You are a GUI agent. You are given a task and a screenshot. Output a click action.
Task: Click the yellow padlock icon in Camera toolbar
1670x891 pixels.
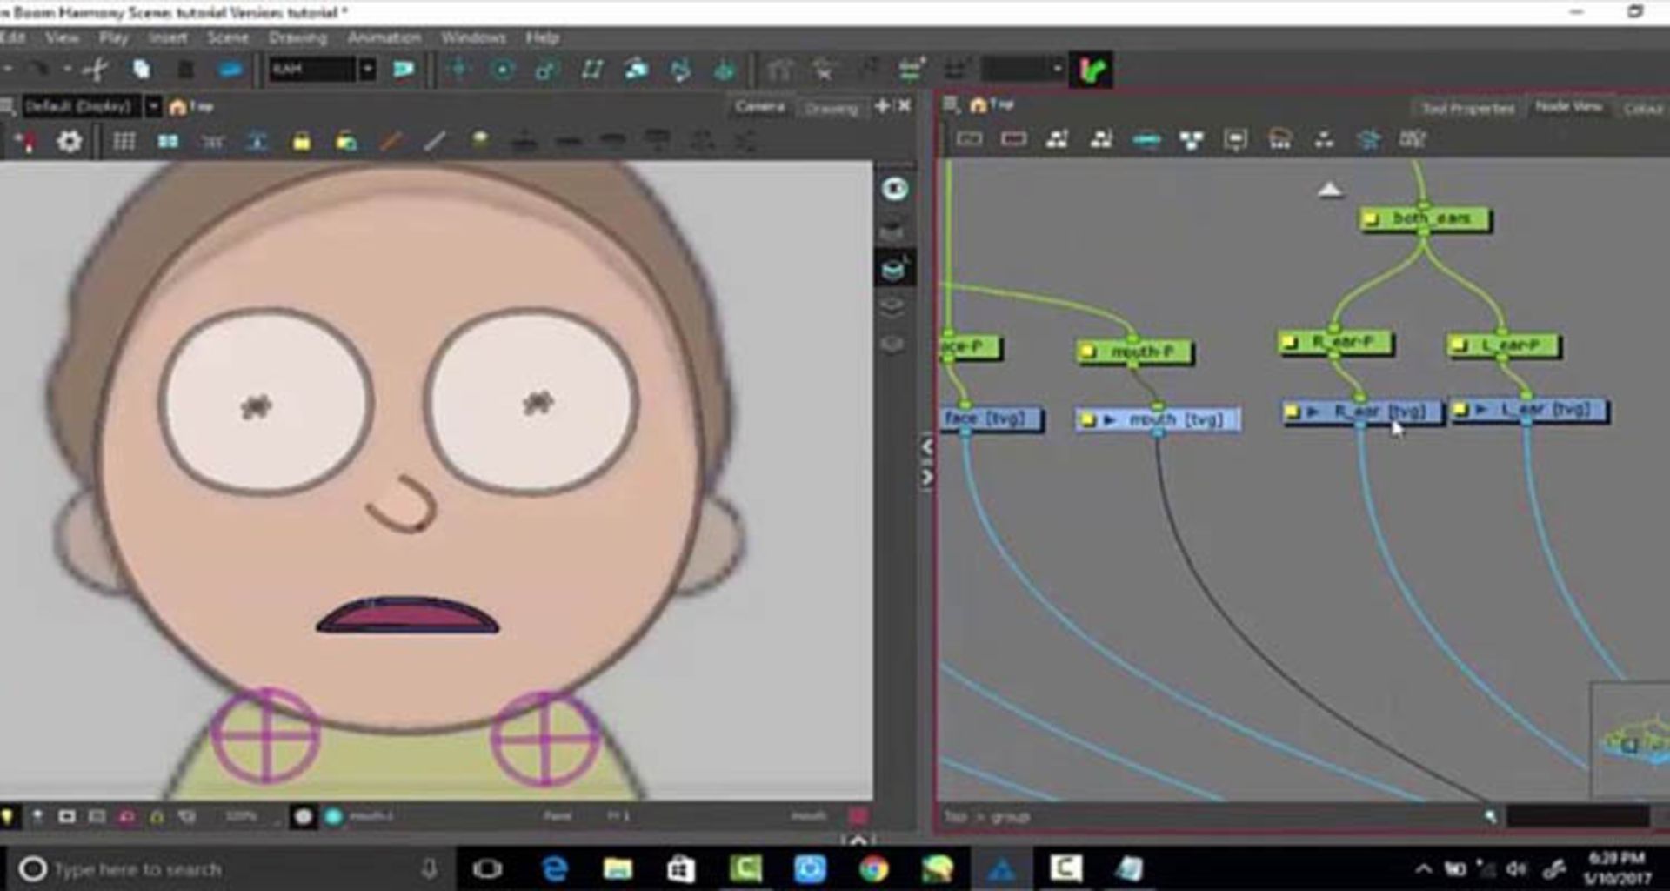pyautogui.click(x=302, y=141)
